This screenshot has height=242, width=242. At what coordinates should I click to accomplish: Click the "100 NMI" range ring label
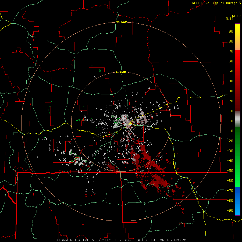point(121,22)
